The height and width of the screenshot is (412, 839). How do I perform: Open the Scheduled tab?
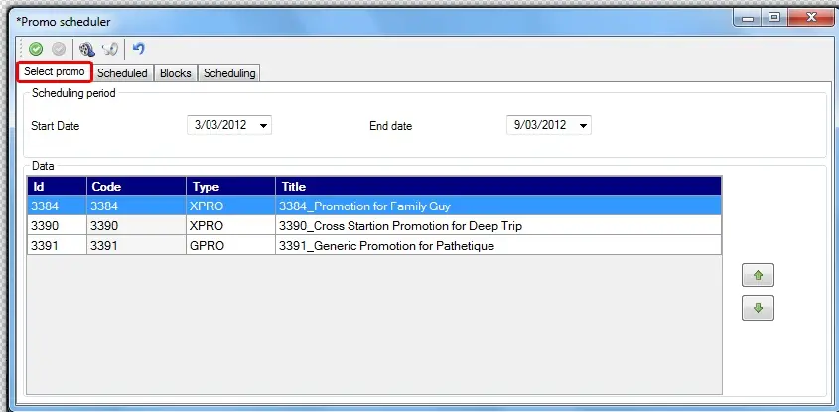pyautogui.click(x=123, y=73)
